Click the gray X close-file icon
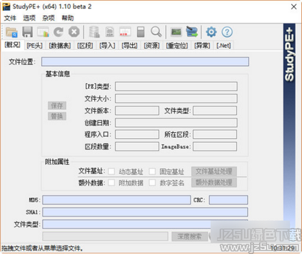 coord(74,32)
